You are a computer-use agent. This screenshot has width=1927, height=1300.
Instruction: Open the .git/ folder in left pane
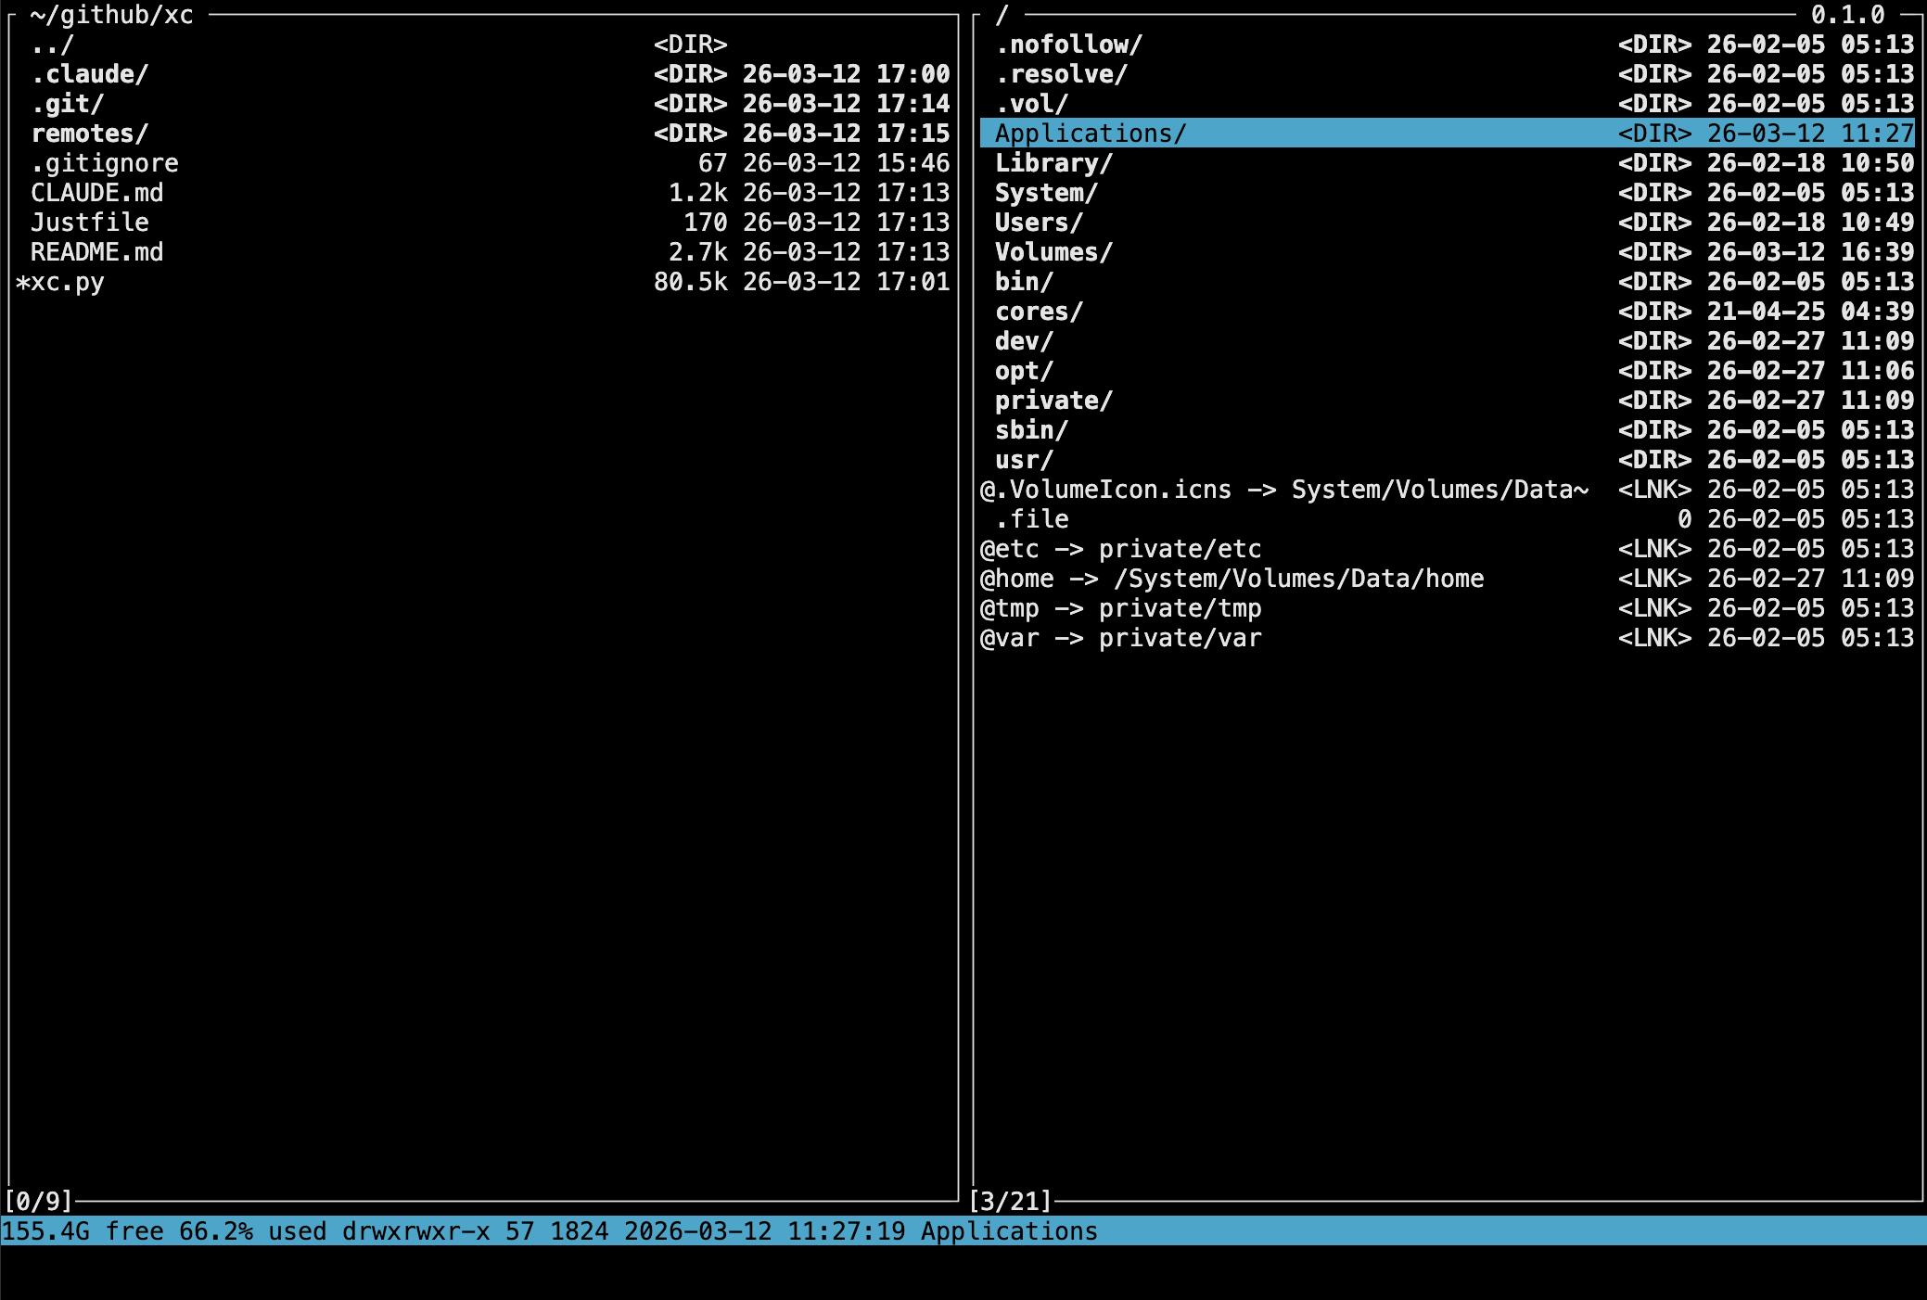tap(67, 104)
